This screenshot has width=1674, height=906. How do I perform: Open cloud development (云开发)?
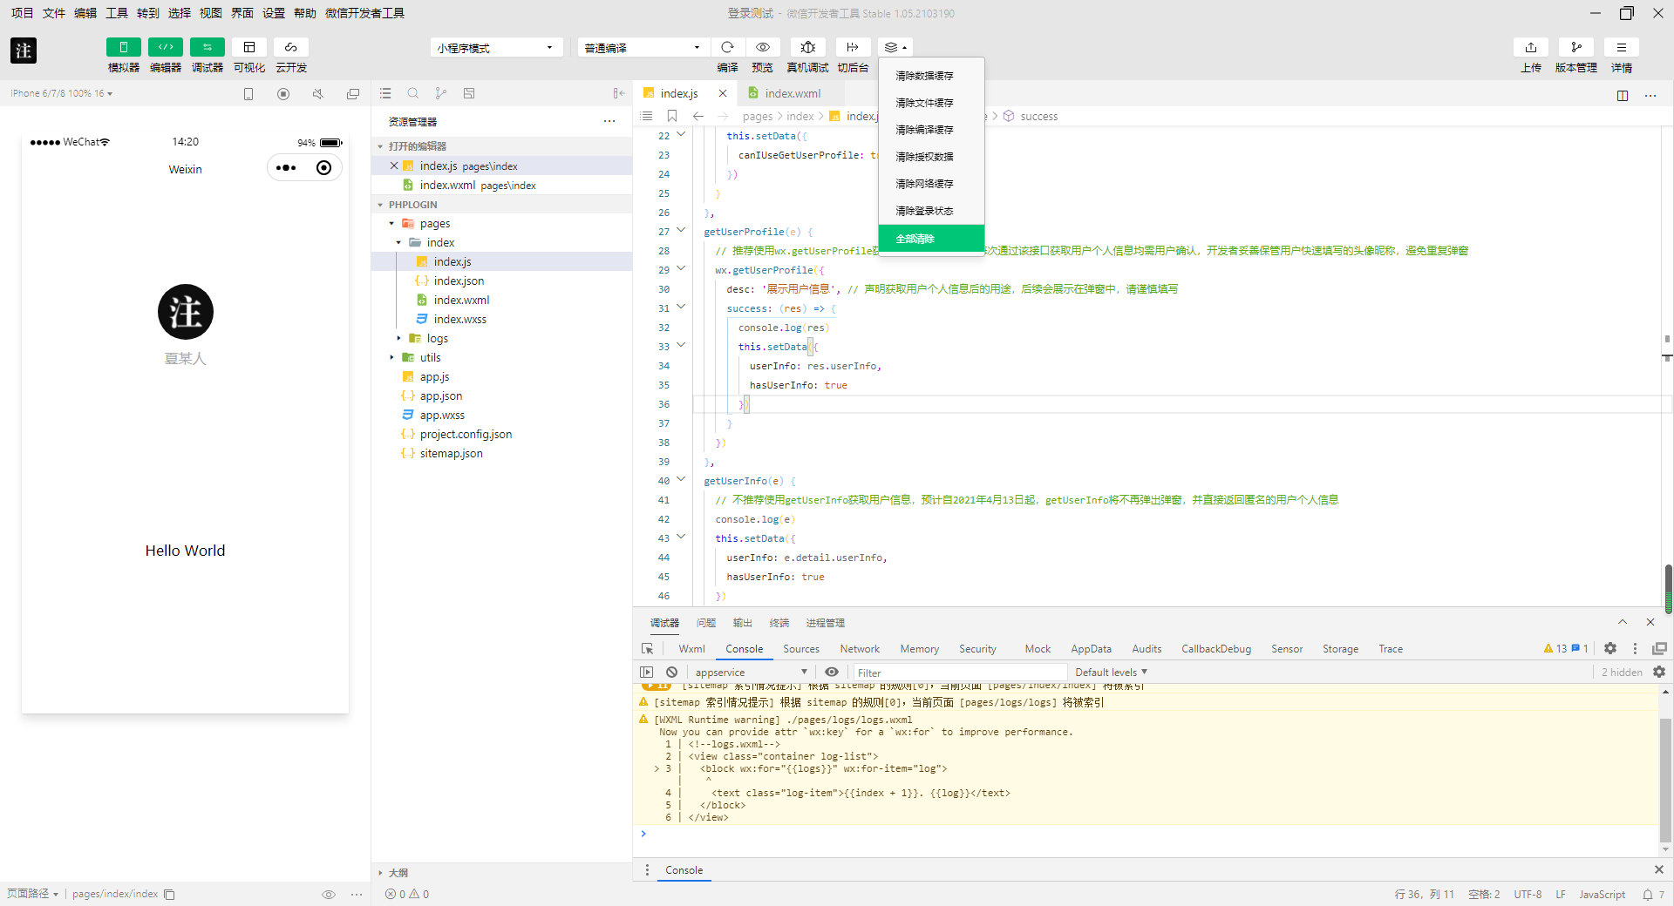(x=290, y=47)
